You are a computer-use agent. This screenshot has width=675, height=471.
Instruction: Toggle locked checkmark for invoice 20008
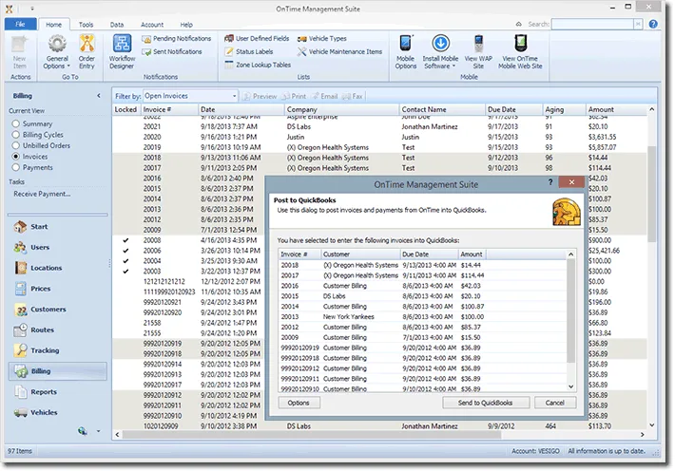tap(125, 240)
